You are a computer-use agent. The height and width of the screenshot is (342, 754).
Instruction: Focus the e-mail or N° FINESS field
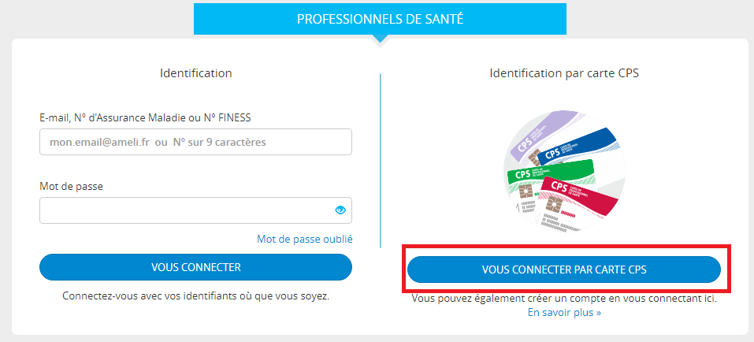tap(195, 142)
